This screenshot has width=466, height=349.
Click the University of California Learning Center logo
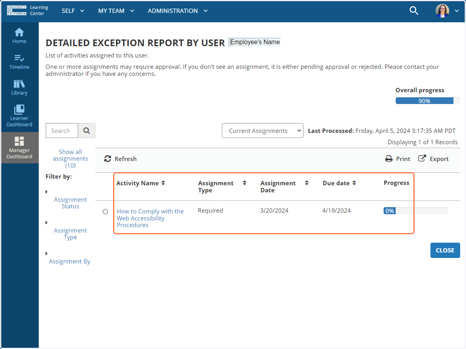(x=28, y=11)
